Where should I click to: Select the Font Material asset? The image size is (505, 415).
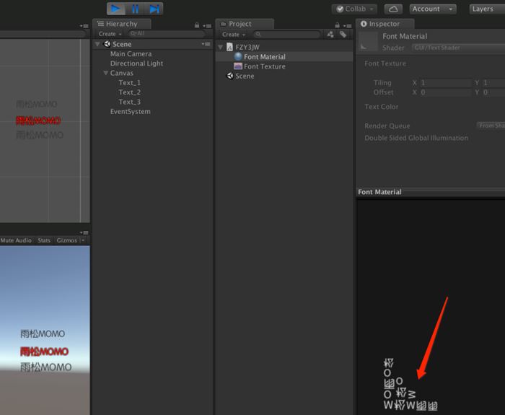tap(264, 56)
